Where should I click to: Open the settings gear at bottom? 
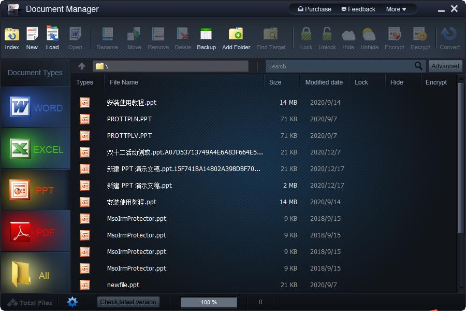(x=72, y=302)
